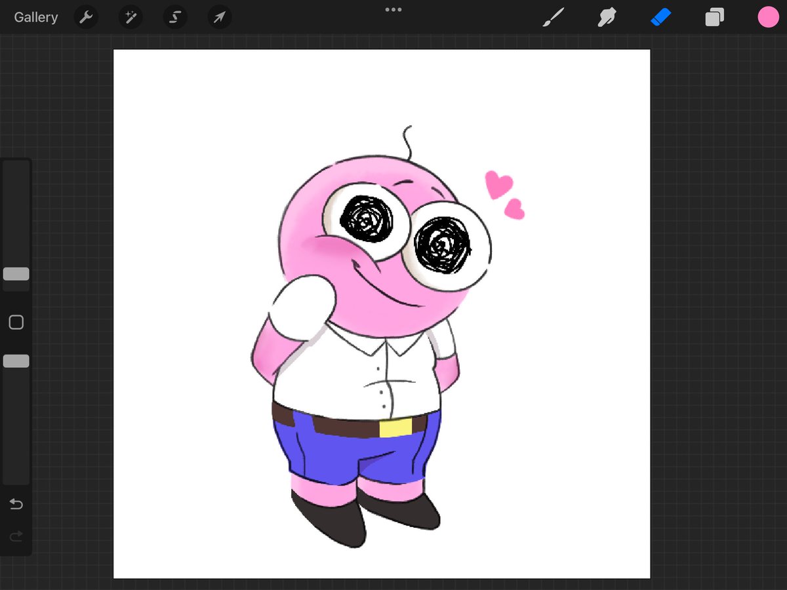The width and height of the screenshot is (787, 590).
Task: Open the Adjustments magic wand panel
Action: pyautogui.click(x=131, y=17)
